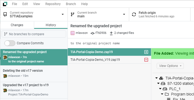
Task: Switch to the Changes tab
Action: pyautogui.click(x=17, y=25)
